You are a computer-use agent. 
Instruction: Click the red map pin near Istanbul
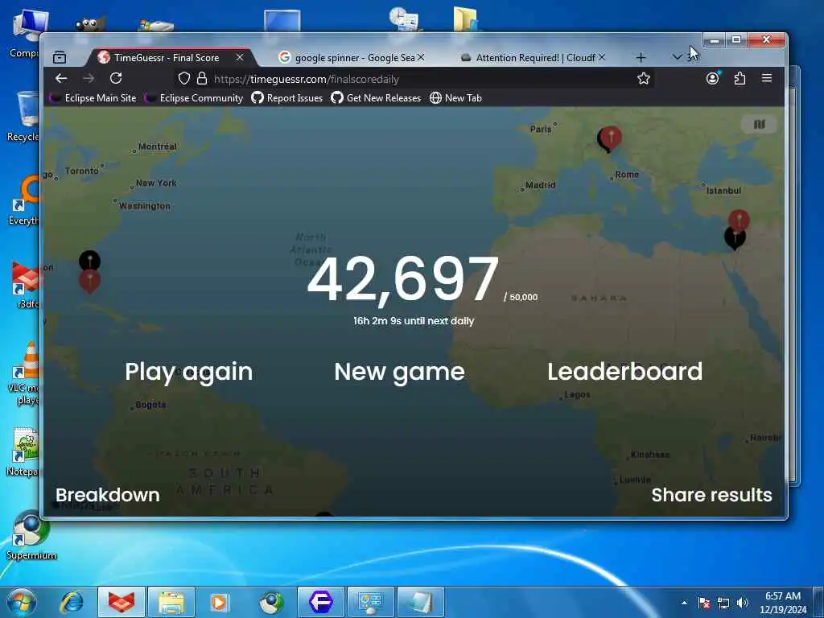coord(739,220)
